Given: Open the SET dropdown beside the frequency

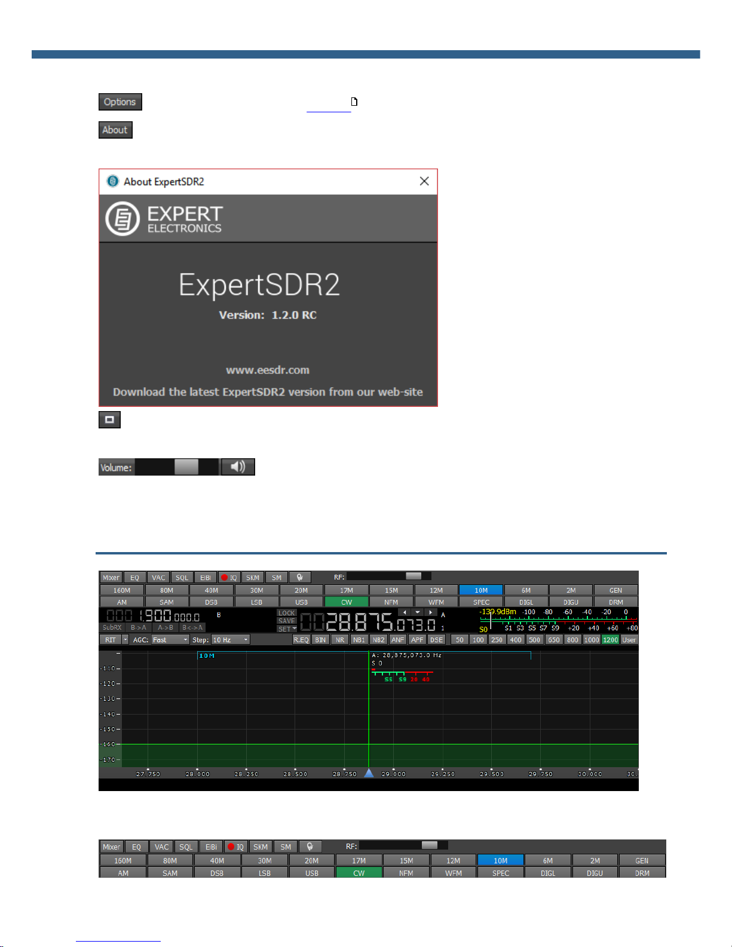Looking at the screenshot, I should (287, 629).
